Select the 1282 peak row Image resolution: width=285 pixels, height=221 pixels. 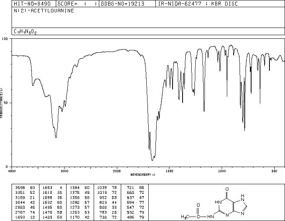click(80, 202)
